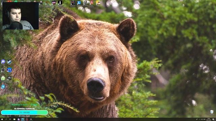The width and height of the screenshot is (216, 121).
Task: Open the red Apex Legends desktop shortcut
Action: pyautogui.click(x=91, y=2)
